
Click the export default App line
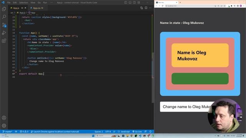pos(31,74)
